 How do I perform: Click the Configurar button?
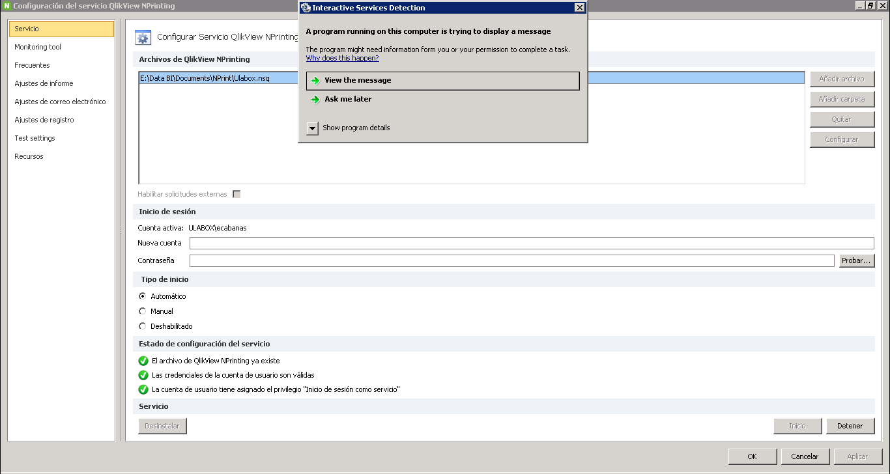[842, 139]
